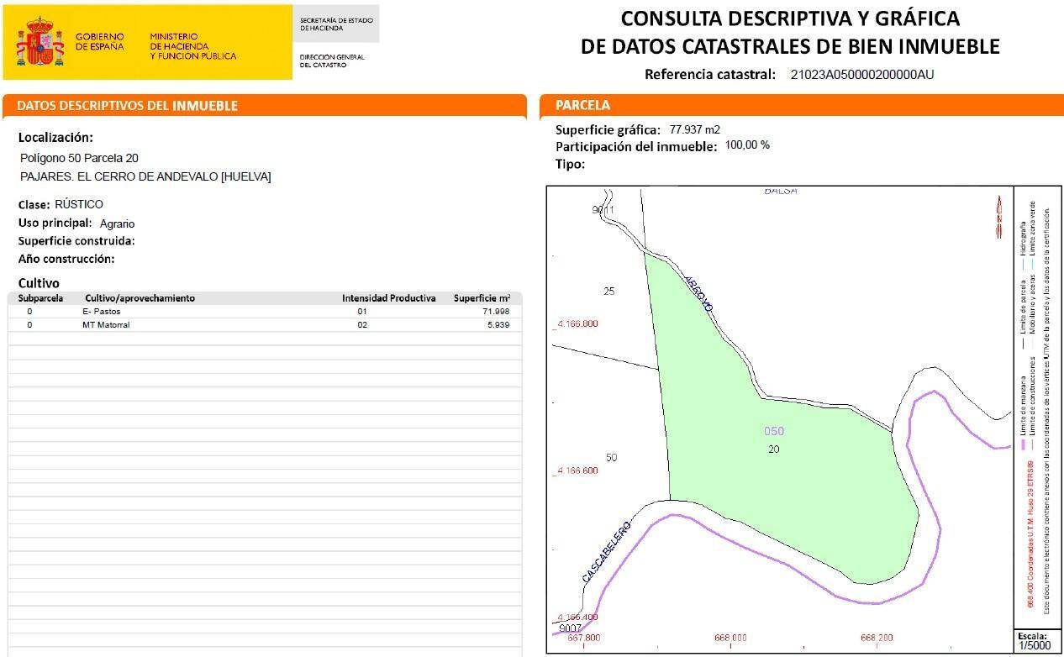The height and width of the screenshot is (657, 1064).
Task: Select the '100,00 %' participation value
Action: click(747, 145)
